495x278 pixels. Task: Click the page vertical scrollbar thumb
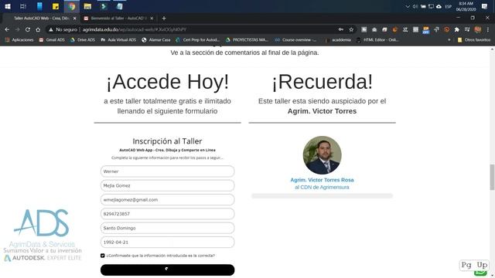coord(492,177)
